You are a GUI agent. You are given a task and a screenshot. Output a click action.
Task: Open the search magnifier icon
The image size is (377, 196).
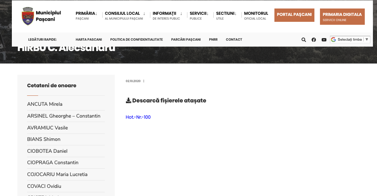coord(304,40)
